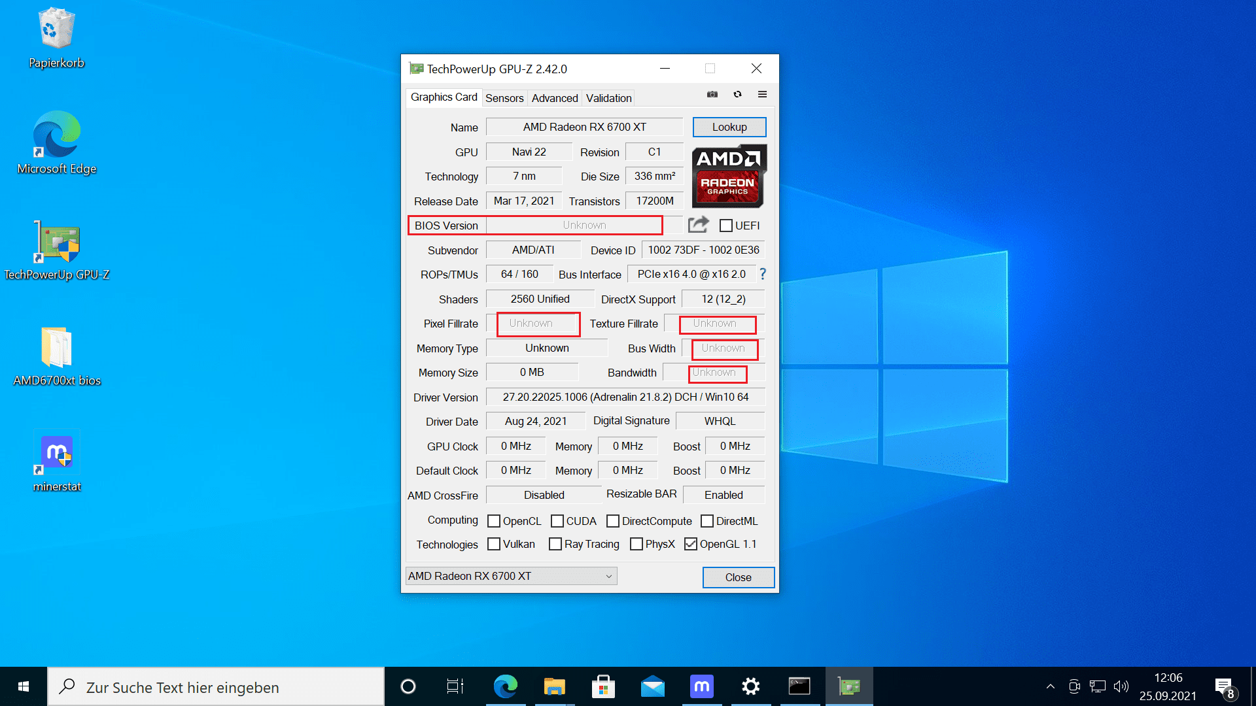Open Microsoft Store from the taskbar
This screenshot has height=706, width=1256.
click(603, 686)
